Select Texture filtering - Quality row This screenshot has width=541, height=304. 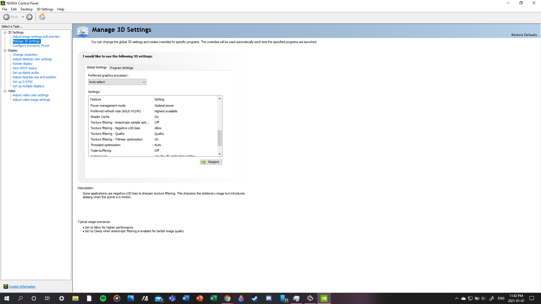tap(153, 134)
